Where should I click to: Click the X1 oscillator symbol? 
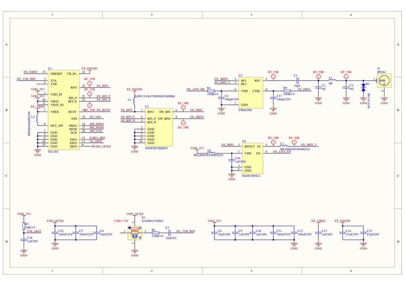pyautogui.click(x=134, y=233)
